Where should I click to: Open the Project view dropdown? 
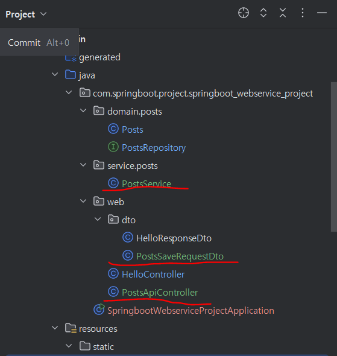point(26,14)
